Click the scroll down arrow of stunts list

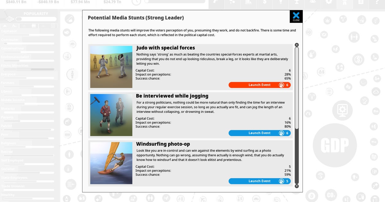click(x=297, y=186)
